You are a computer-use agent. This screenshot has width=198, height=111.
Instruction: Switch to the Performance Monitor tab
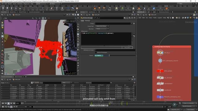tap(164, 12)
